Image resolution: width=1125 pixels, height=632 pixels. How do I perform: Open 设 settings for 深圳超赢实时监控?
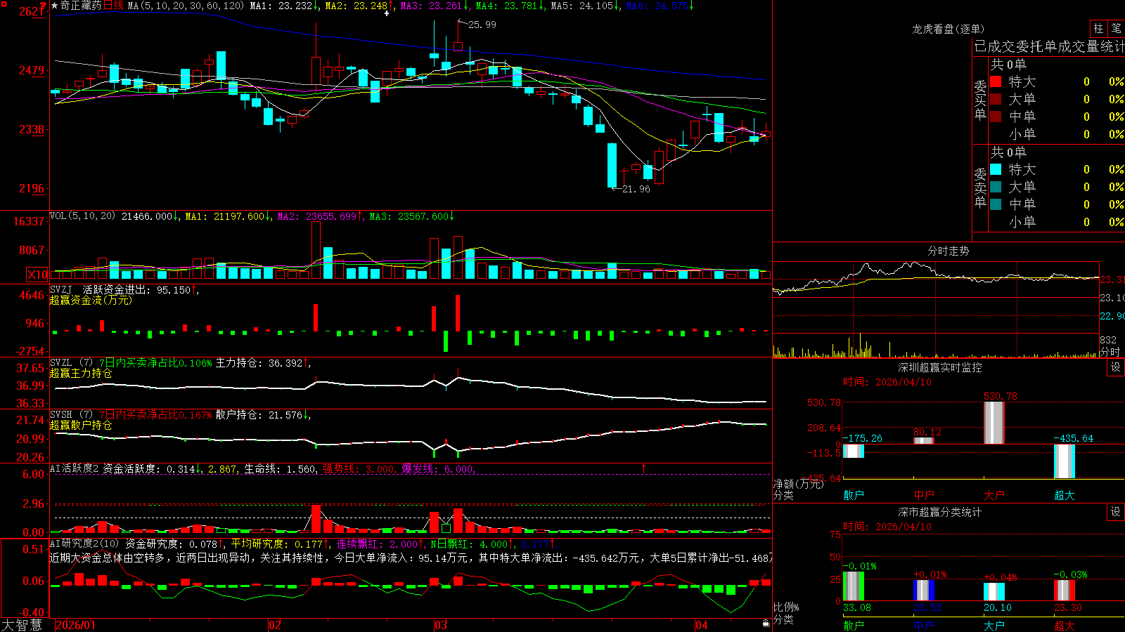(x=1116, y=367)
